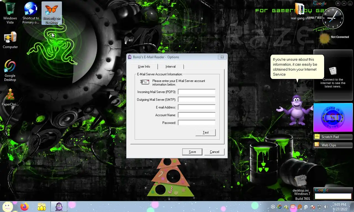Select the desktop.ini file icon
Screen dimensions: 354x212
point(301,184)
